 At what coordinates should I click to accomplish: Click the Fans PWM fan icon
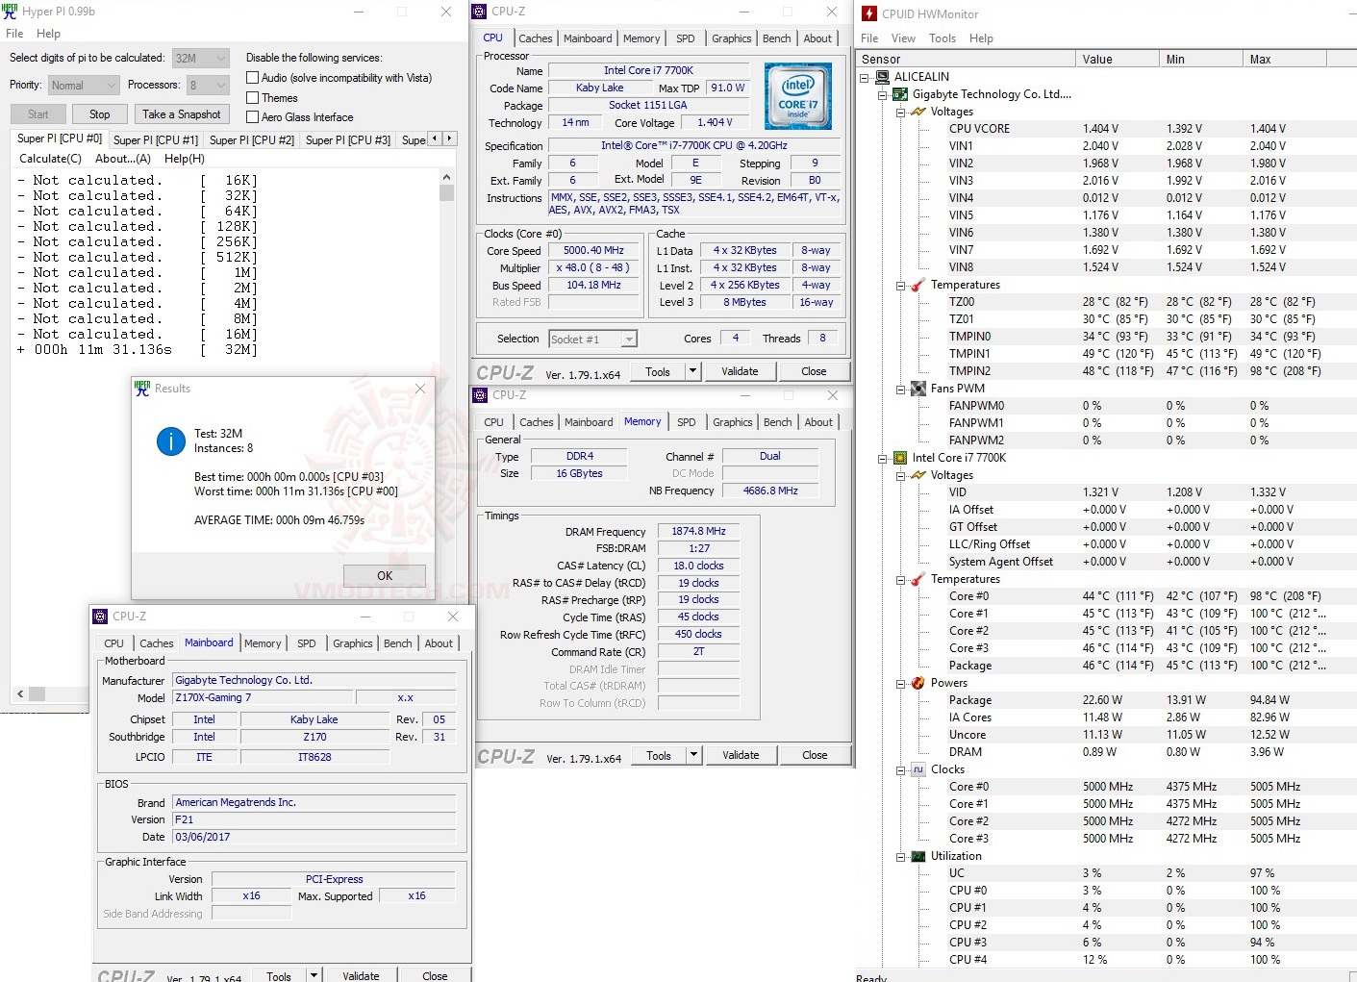(x=917, y=388)
